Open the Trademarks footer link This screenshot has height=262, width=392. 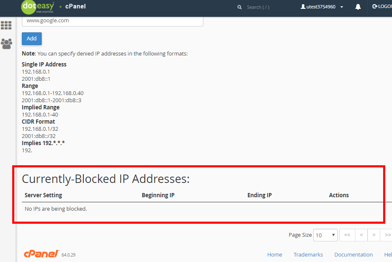[308, 254]
